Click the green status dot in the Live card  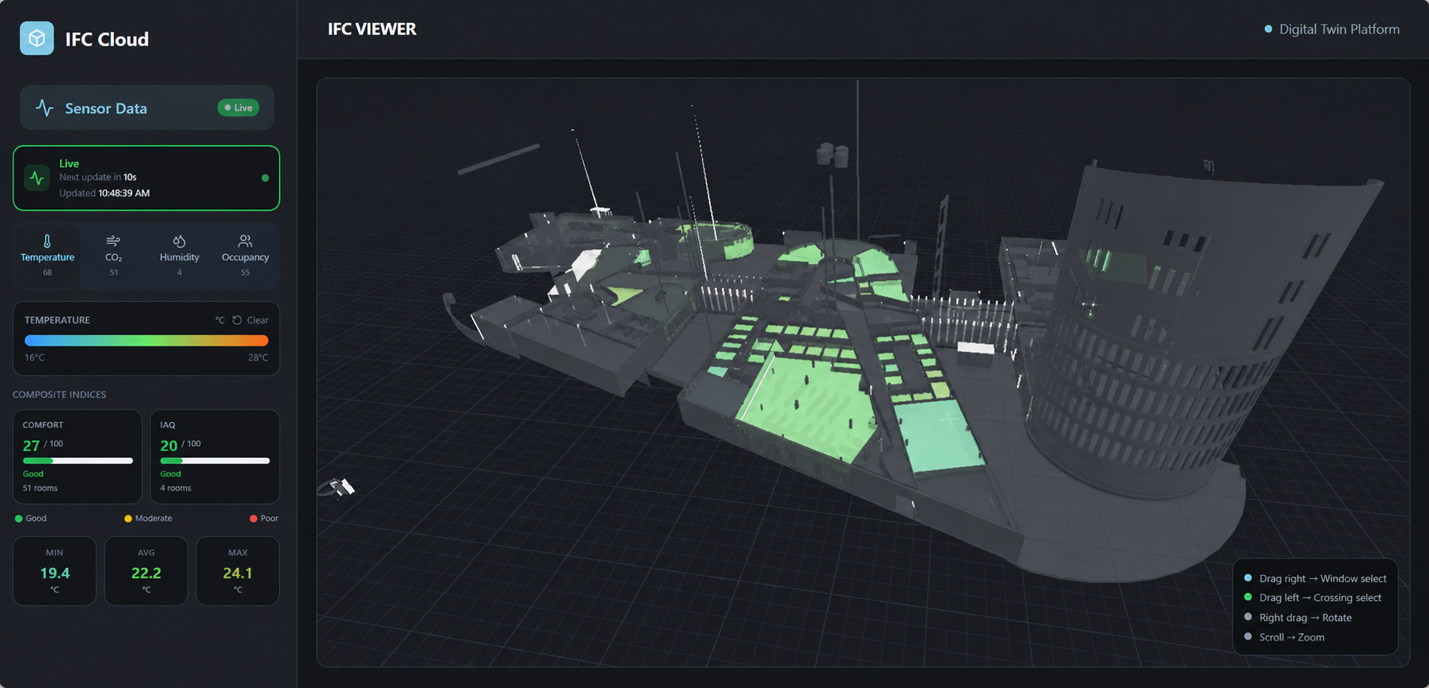265,178
